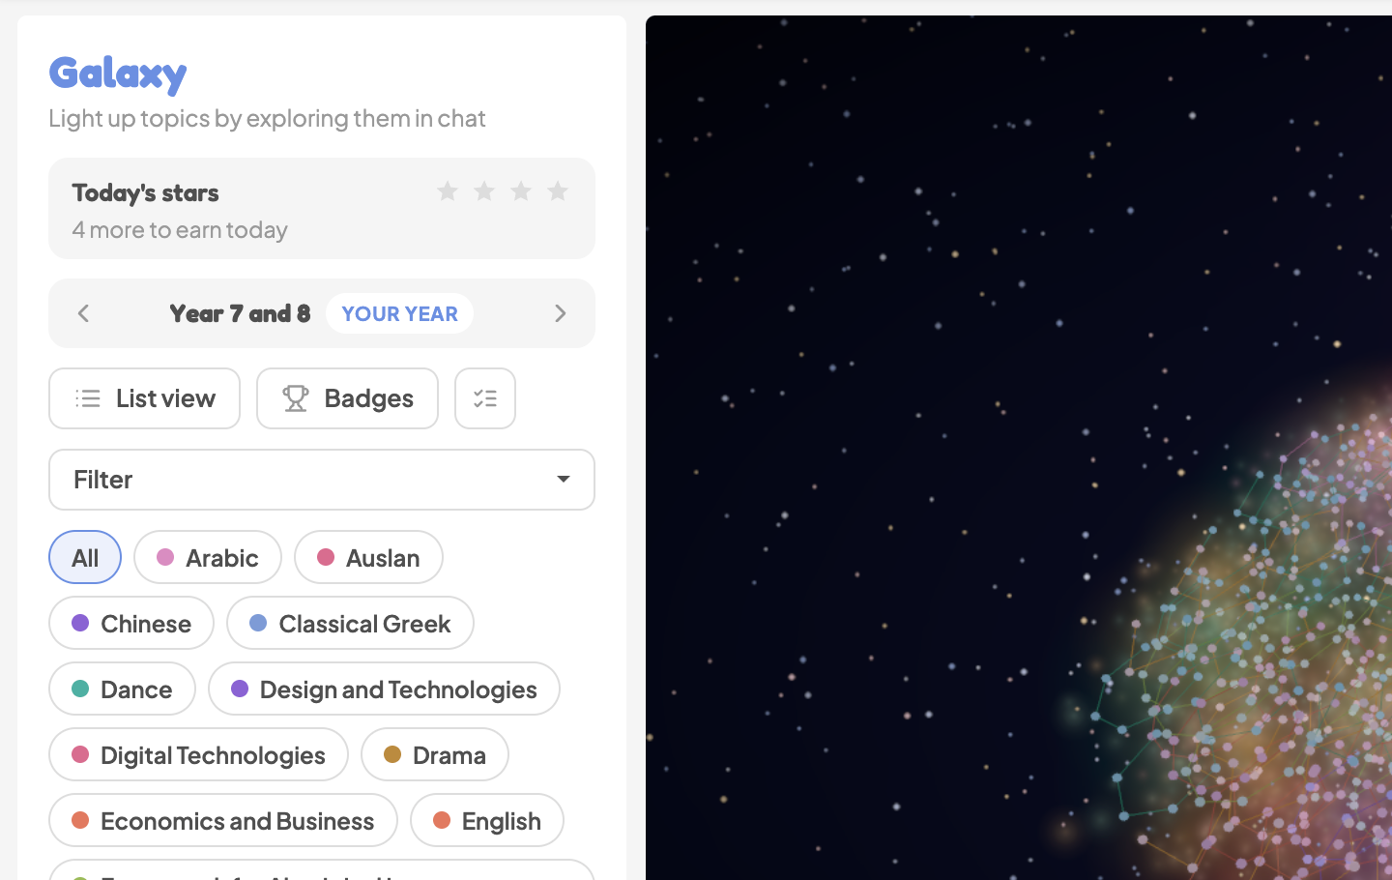Screen dimensions: 1392x880
Task: Filter by Economics and Business
Action: point(223,820)
